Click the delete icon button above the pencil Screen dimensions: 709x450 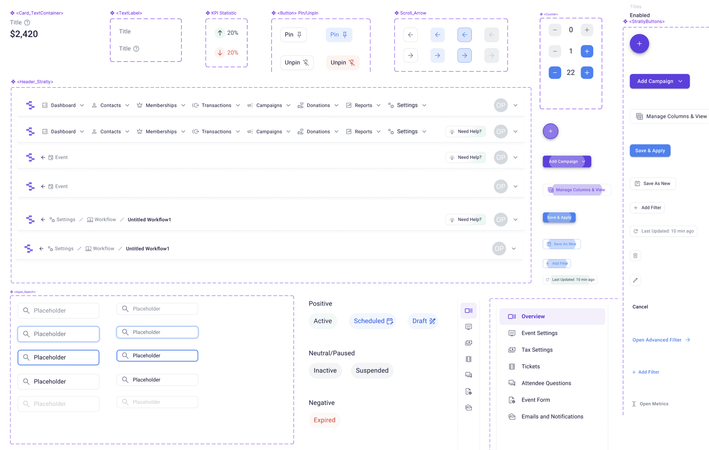pyautogui.click(x=635, y=256)
